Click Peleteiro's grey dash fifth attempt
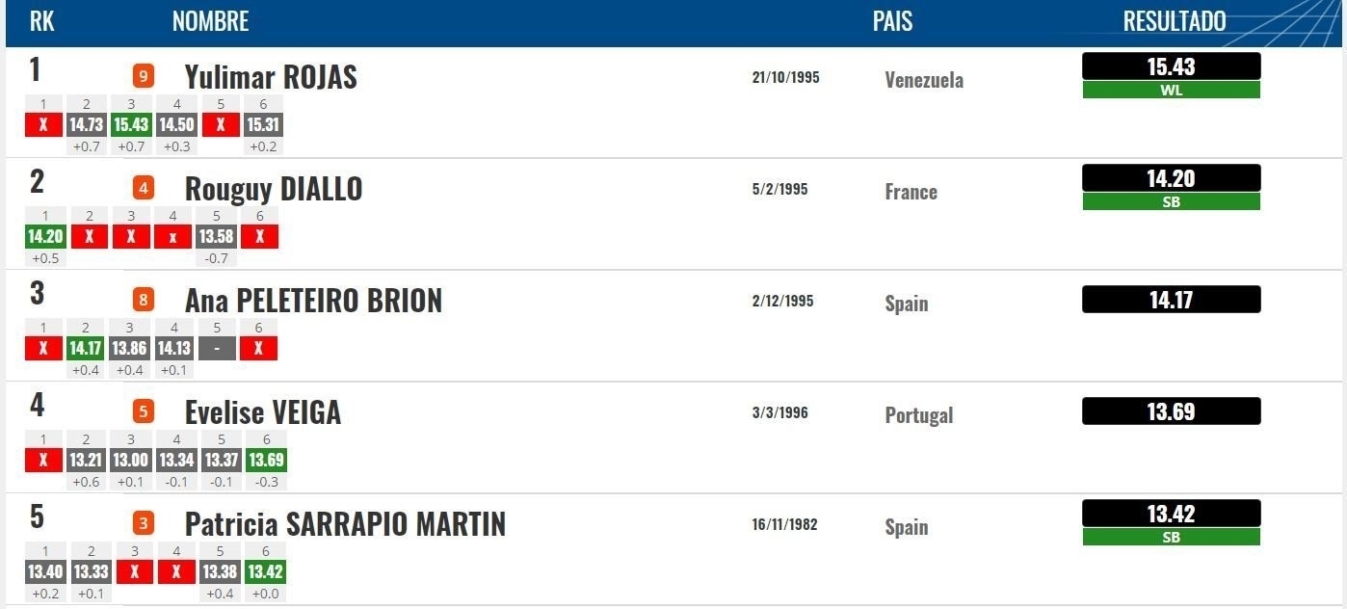Screen dimensions: 1347x609 (x=217, y=348)
